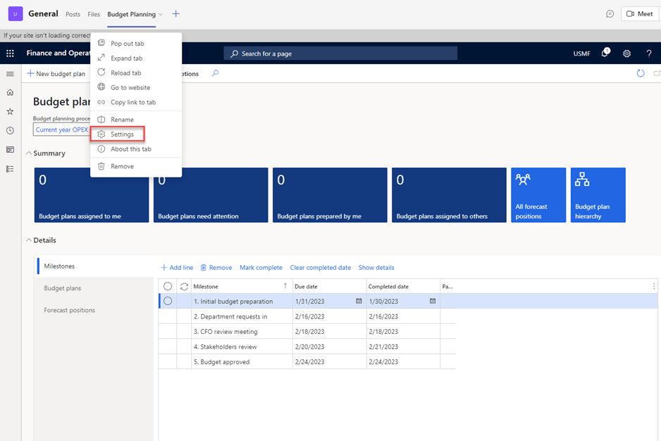Image resolution: width=661 pixels, height=441 pixels.
Task: Click Mark complete in grid toolbar
Action: click(x=261, y=268)
